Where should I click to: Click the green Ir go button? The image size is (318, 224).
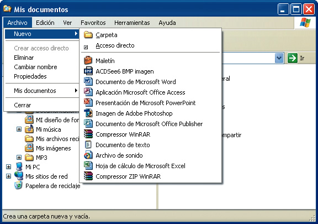click(x=292, y=58)
